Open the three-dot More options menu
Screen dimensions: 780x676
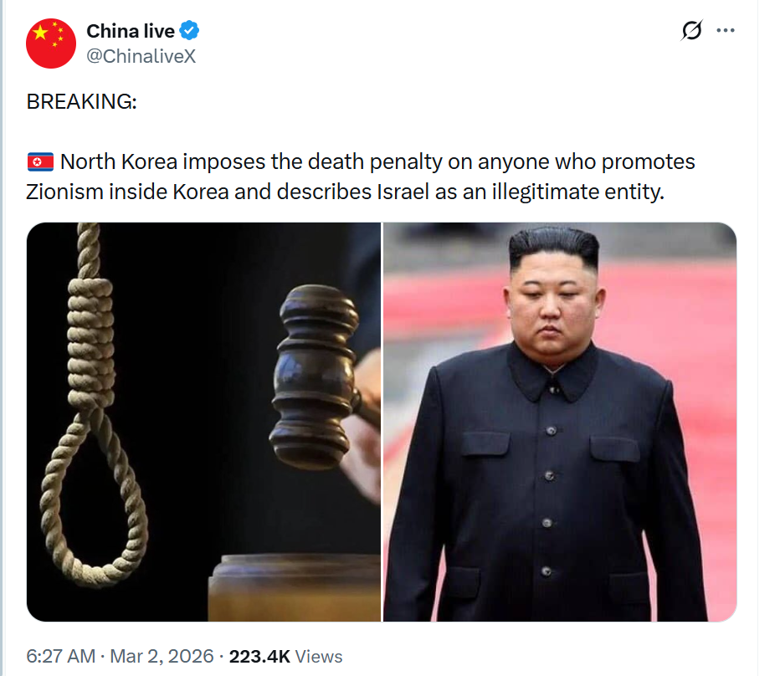pyautogui.click(x=726, y=30)
